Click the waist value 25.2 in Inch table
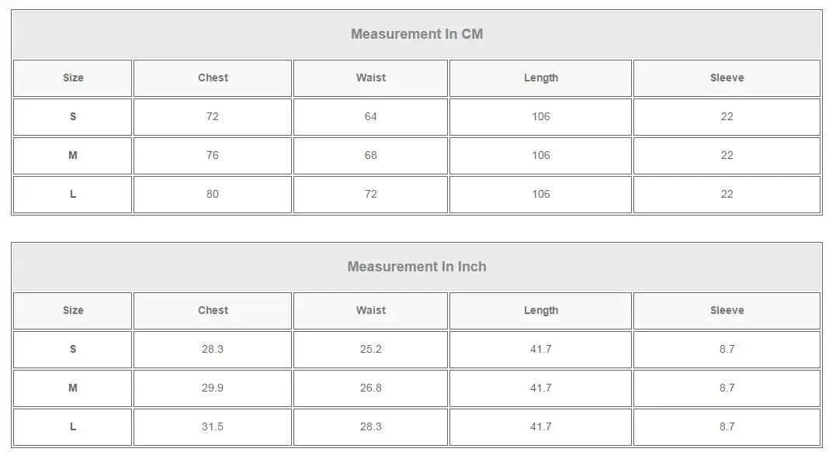The image size is (829, 452). point(370,349)
